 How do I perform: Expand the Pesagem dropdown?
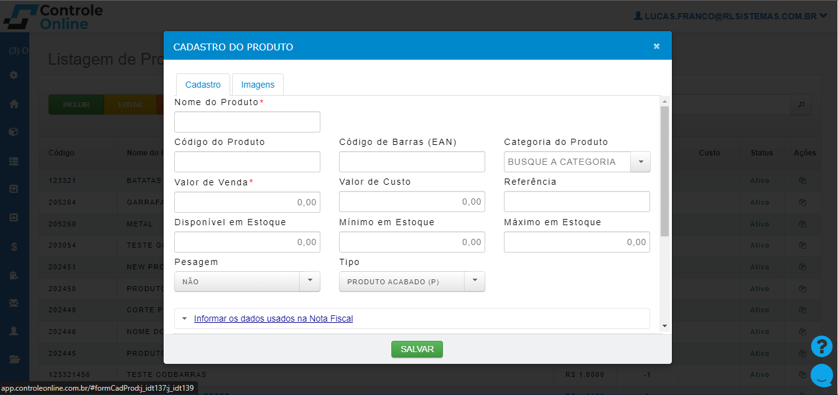(310, 281)
